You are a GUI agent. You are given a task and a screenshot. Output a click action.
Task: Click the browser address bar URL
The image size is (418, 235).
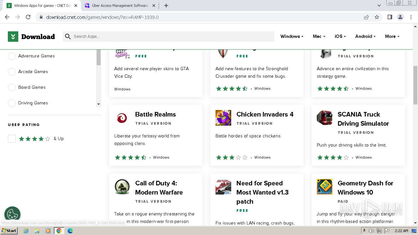click(x=102, y=17)
